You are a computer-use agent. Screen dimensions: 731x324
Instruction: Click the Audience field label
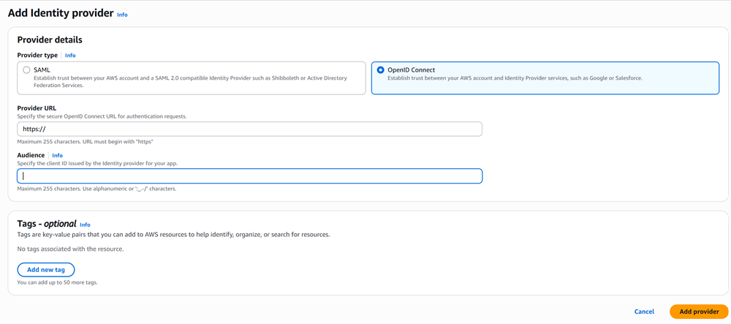[31, 155]
